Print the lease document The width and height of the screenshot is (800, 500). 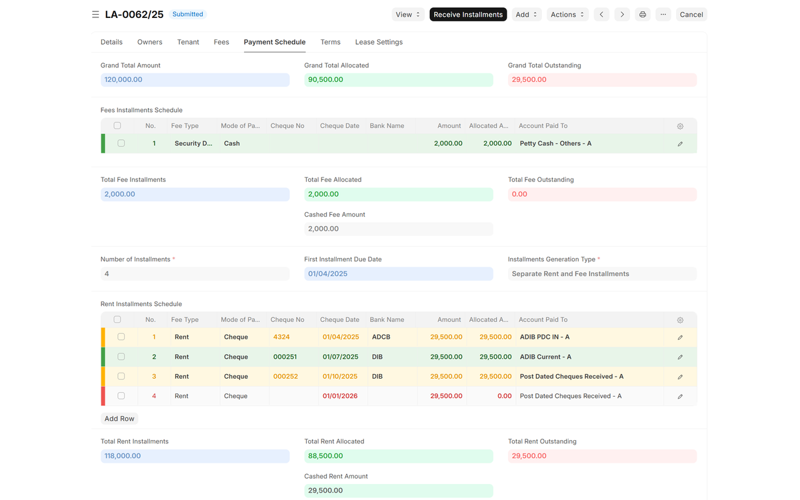643,15
